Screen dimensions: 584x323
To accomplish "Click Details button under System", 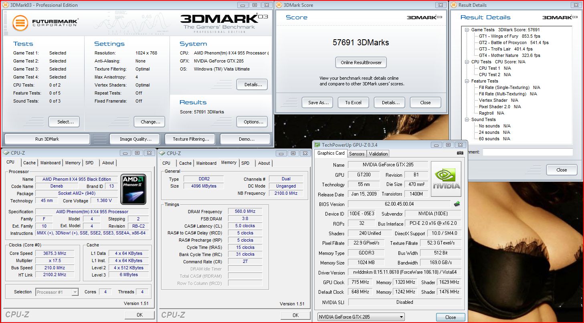I will tap(252, 85).
